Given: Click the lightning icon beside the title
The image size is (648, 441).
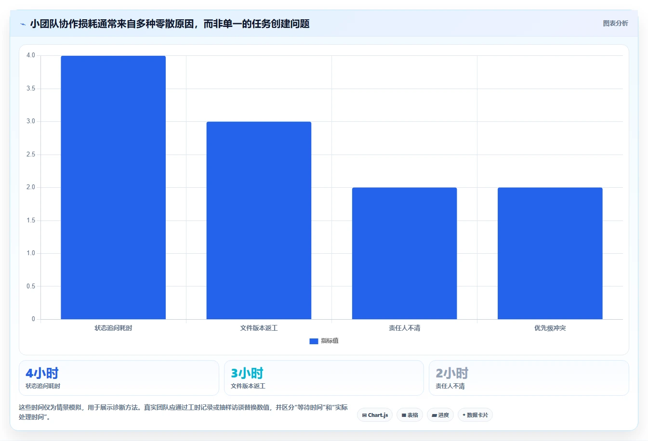Looking at the screenshot, I should click(x=23, y=24).
